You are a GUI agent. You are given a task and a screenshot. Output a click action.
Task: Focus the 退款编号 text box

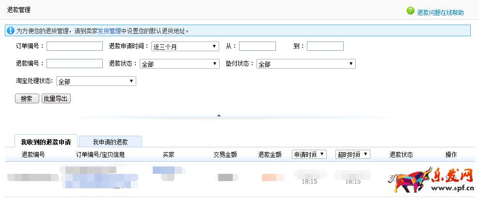pos(74,64)
